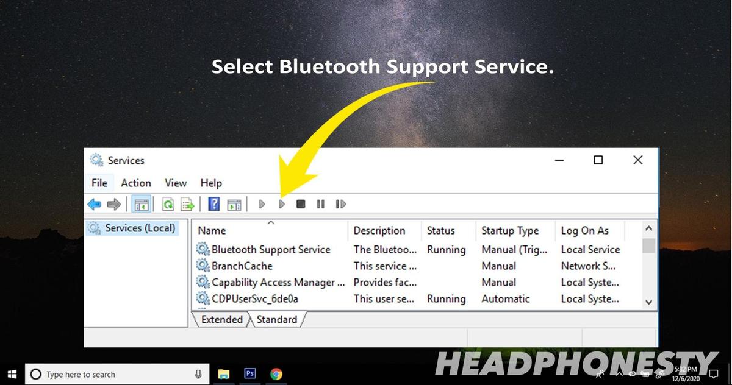Open Help via the question mark icon

click(213, 204)
